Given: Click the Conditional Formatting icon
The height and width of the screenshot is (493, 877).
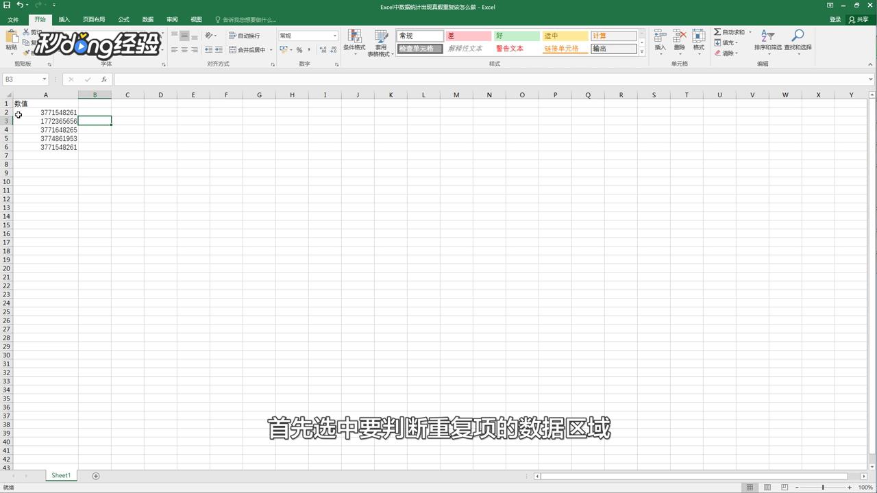Looking at the screenshot, I should tap(354, 36).
